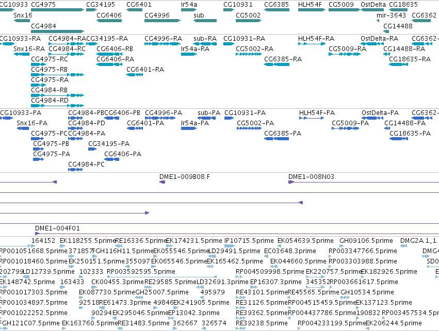Image resolution: width=439 pixels, height=331 pixels.
Task: Select EST EK241905.5prime label
Action: 201,303
